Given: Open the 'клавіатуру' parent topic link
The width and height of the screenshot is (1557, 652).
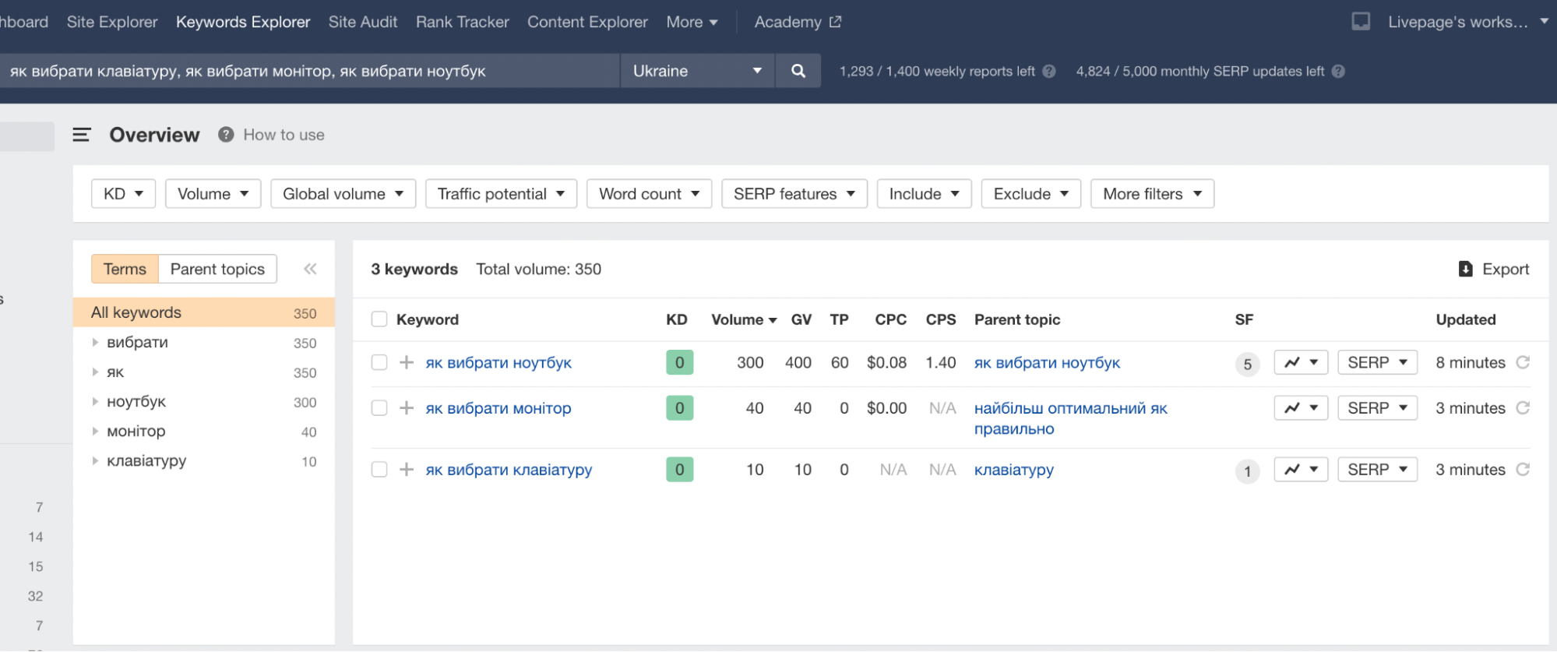Looking at the screenshot, I should (x=1013, y=470).
